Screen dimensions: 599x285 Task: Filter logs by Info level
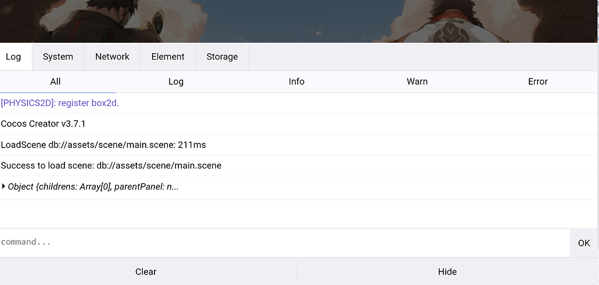pos(297,81)
